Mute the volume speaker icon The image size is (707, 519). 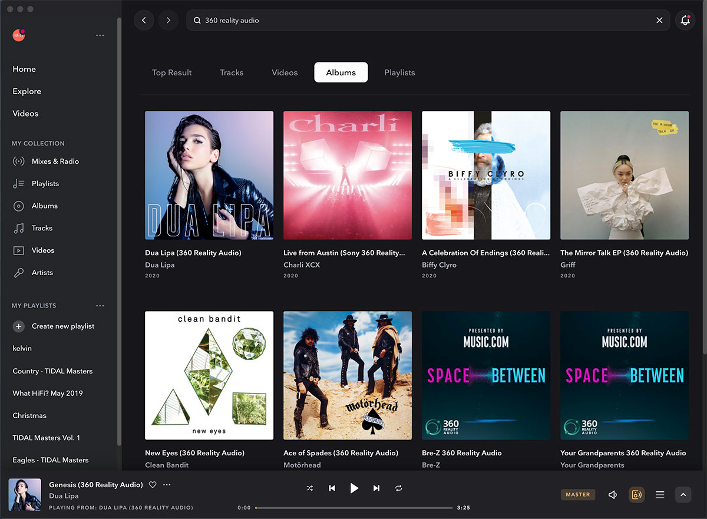point(613,495)
